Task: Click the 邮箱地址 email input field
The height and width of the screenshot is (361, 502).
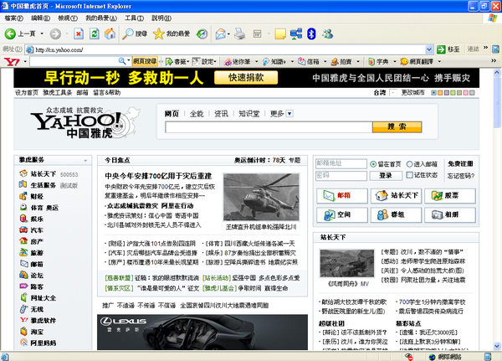Action: click(341, 163)
